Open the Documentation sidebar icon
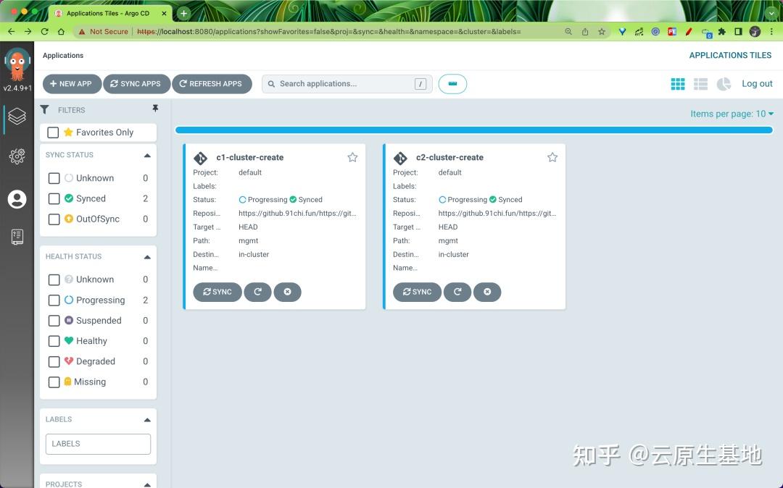This screenshot has width=783, height=488. 17,236
